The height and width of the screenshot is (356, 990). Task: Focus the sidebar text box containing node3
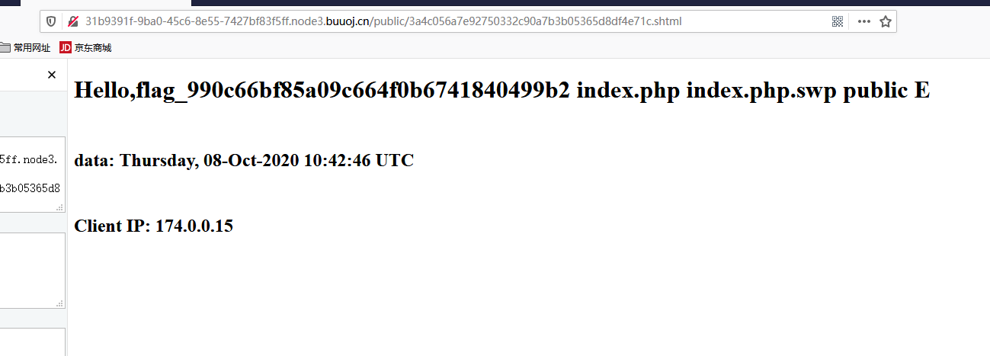click(32, 175)
